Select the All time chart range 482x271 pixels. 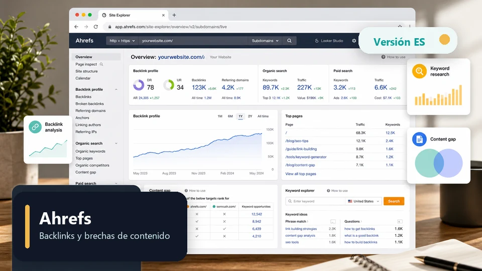263,116
